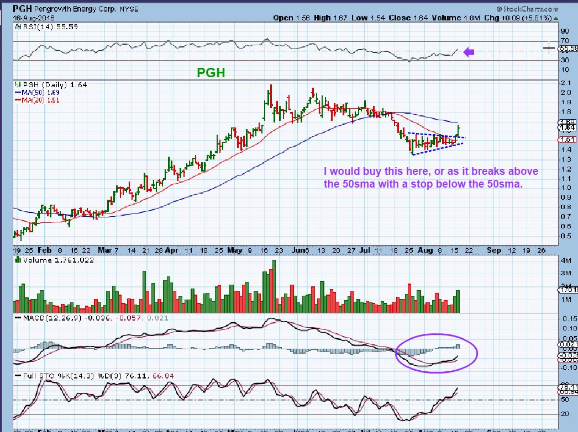Click the 0.15 level on MACD axis

point(570,319)
